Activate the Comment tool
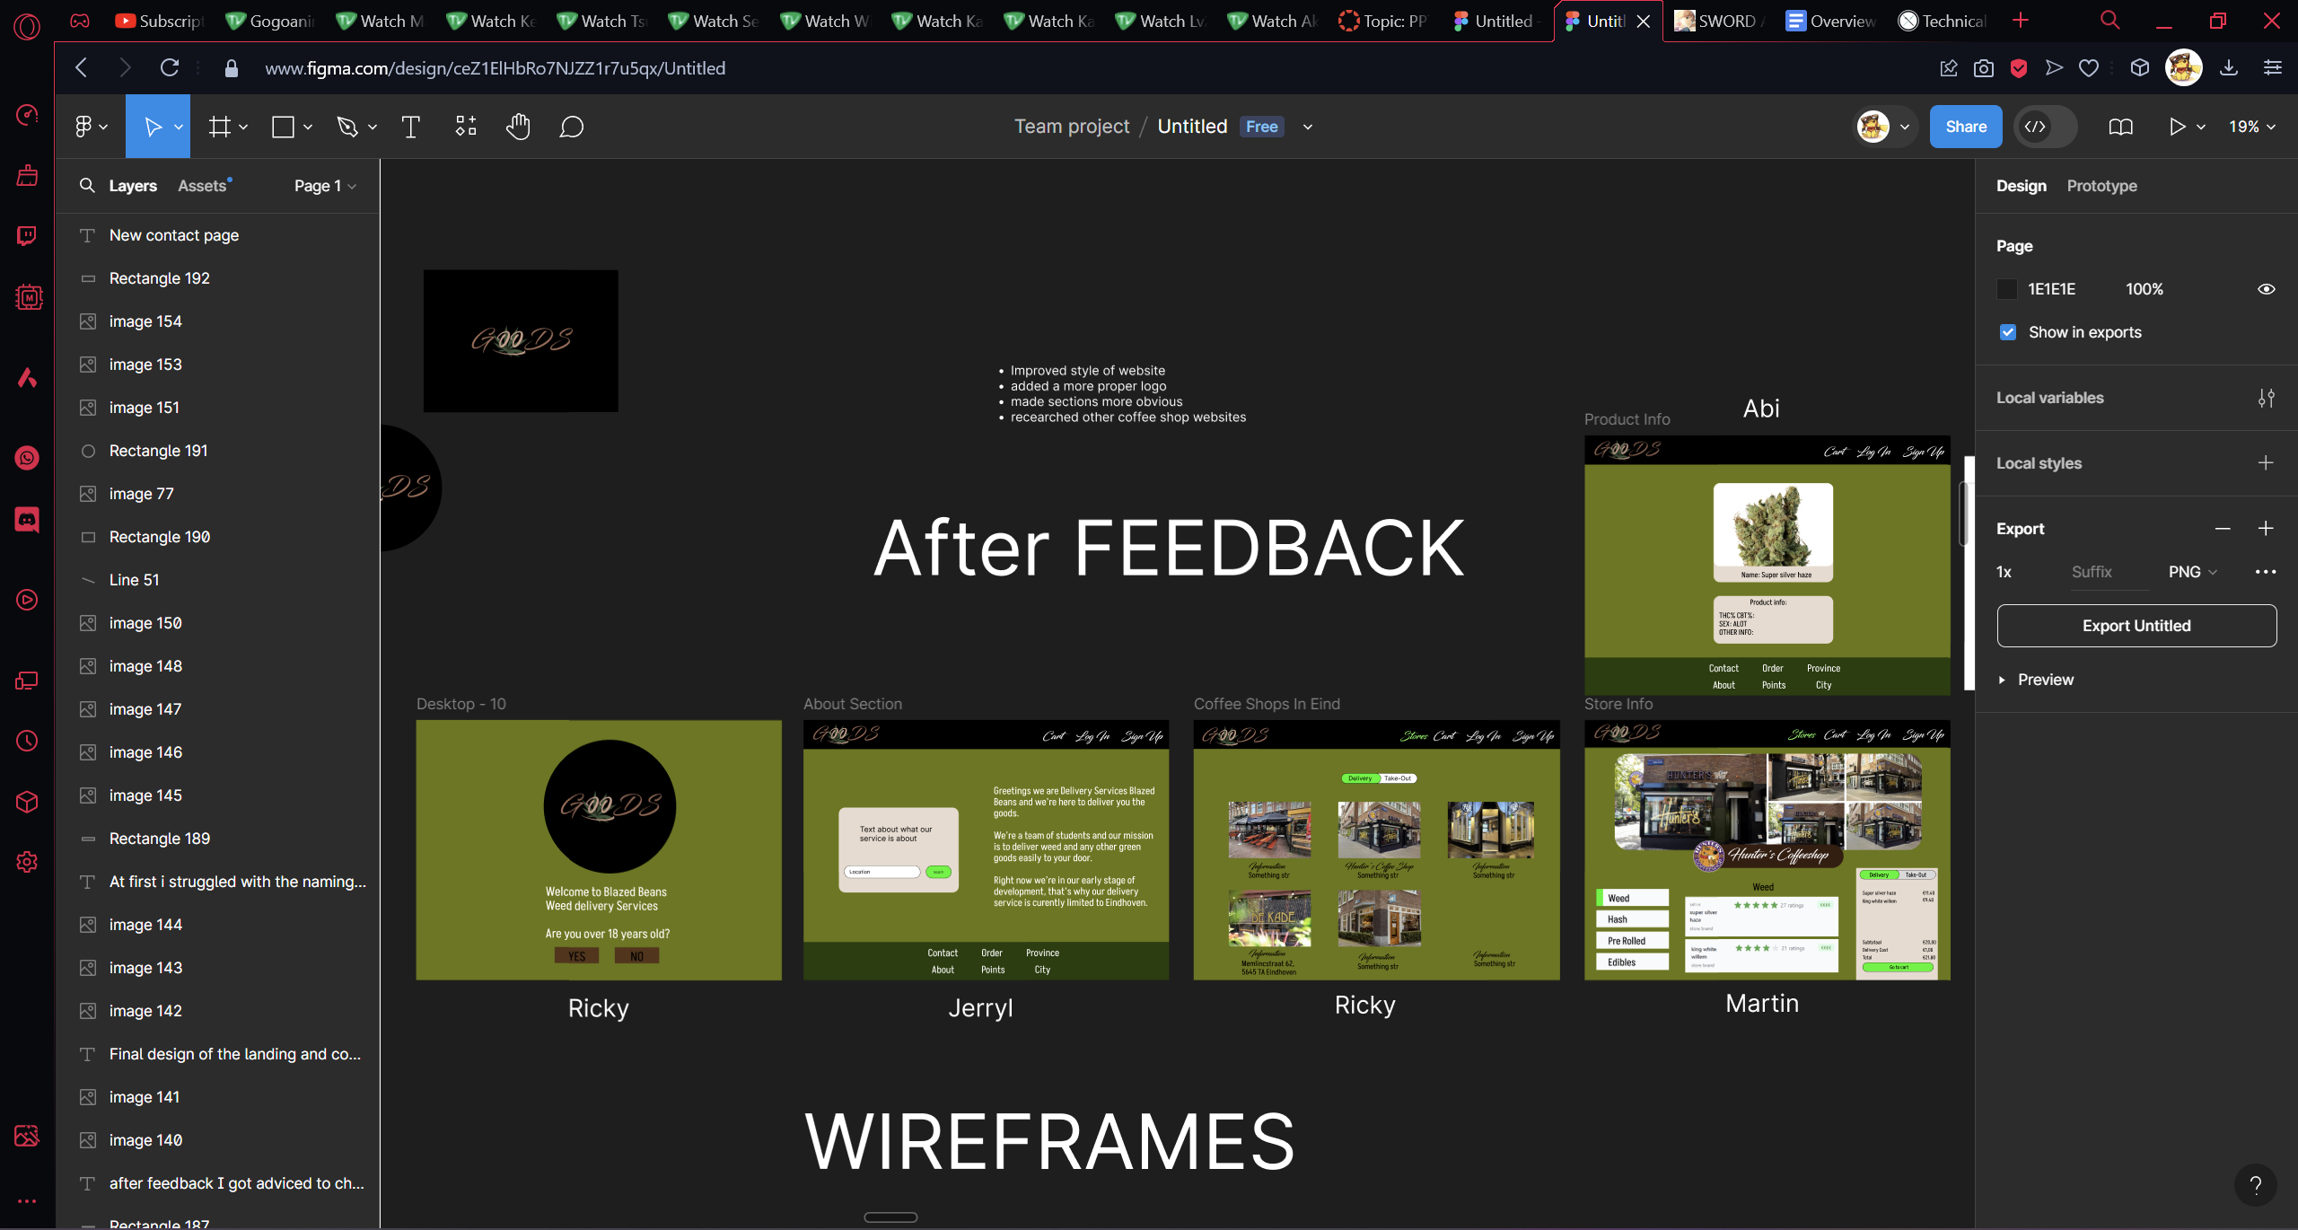The image size is (2298, 1230). coord(572,127)
